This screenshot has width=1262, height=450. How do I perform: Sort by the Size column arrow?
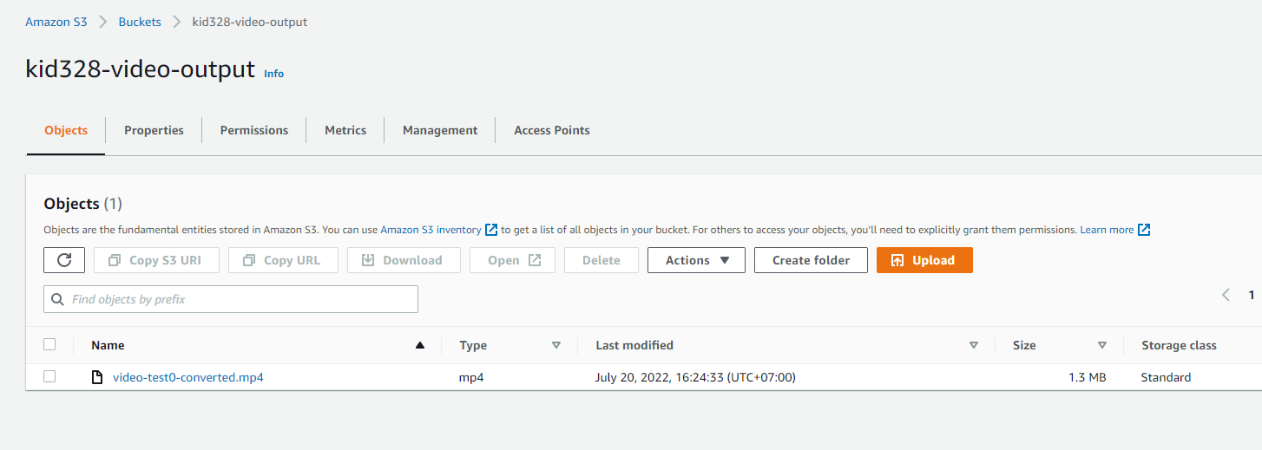1102,345
